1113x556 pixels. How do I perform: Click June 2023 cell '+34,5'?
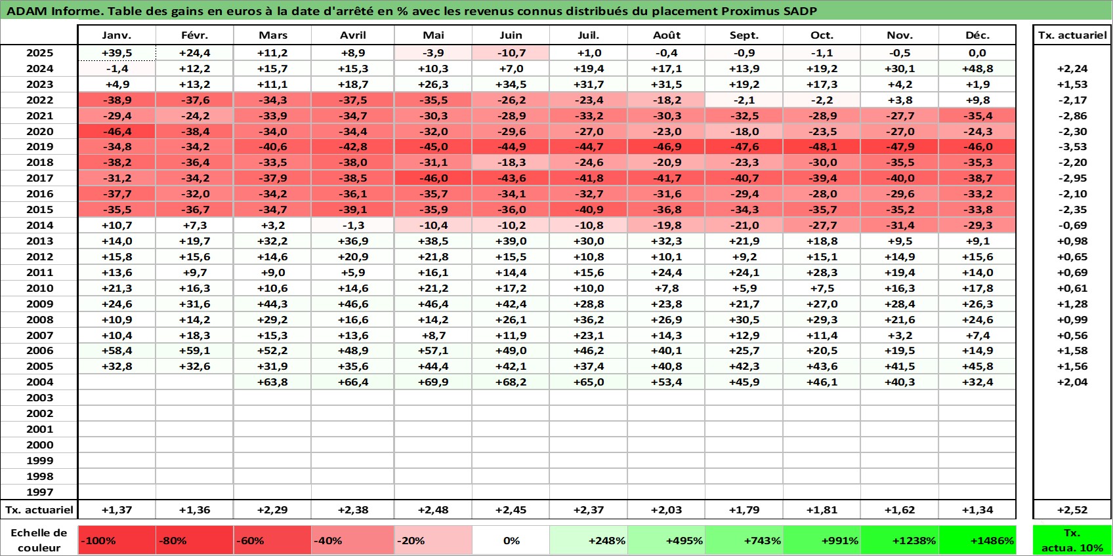point(511,85)
